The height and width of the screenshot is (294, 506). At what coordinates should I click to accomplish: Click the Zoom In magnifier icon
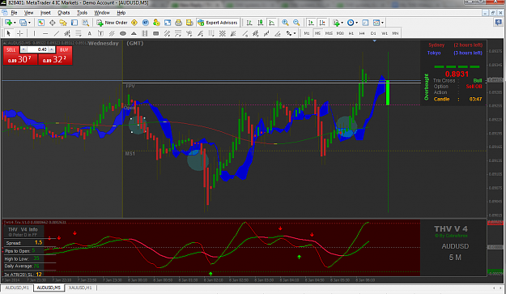[285, 23]
